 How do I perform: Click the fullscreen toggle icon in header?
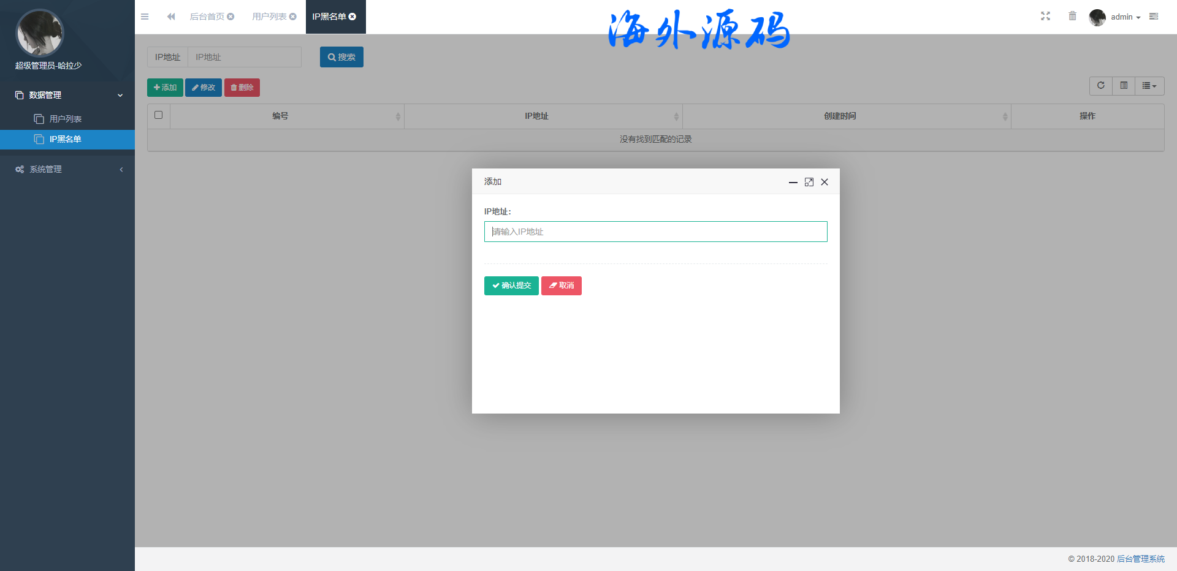coord(1045,17)
